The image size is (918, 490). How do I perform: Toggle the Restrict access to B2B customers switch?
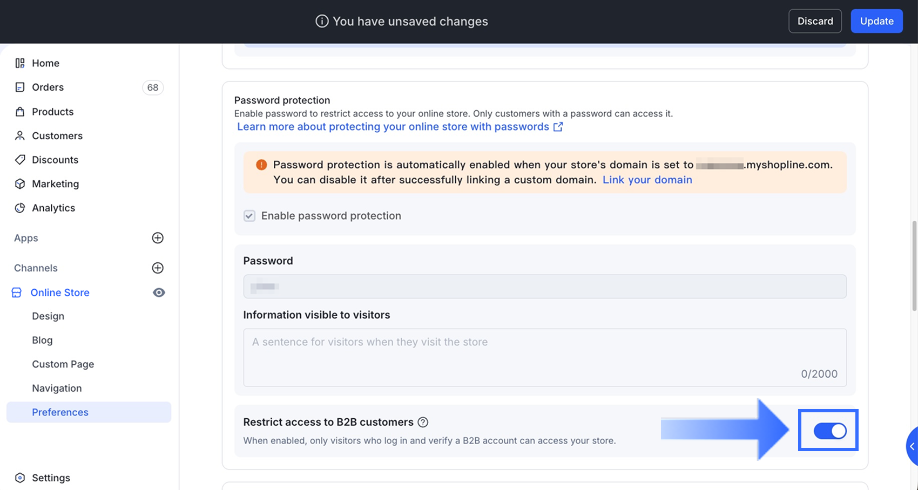[830, 431]
